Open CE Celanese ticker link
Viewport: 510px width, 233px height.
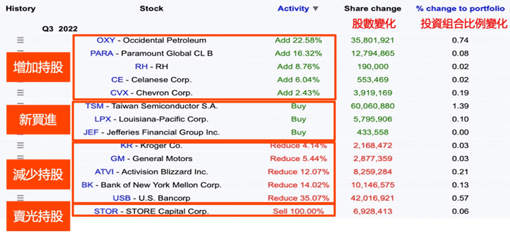(115, 79)
